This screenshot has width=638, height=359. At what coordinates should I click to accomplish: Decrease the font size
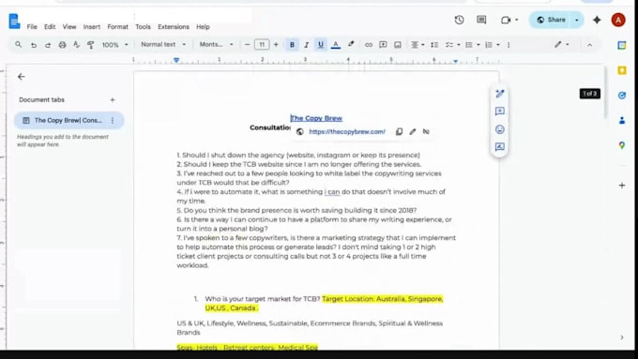247,44
